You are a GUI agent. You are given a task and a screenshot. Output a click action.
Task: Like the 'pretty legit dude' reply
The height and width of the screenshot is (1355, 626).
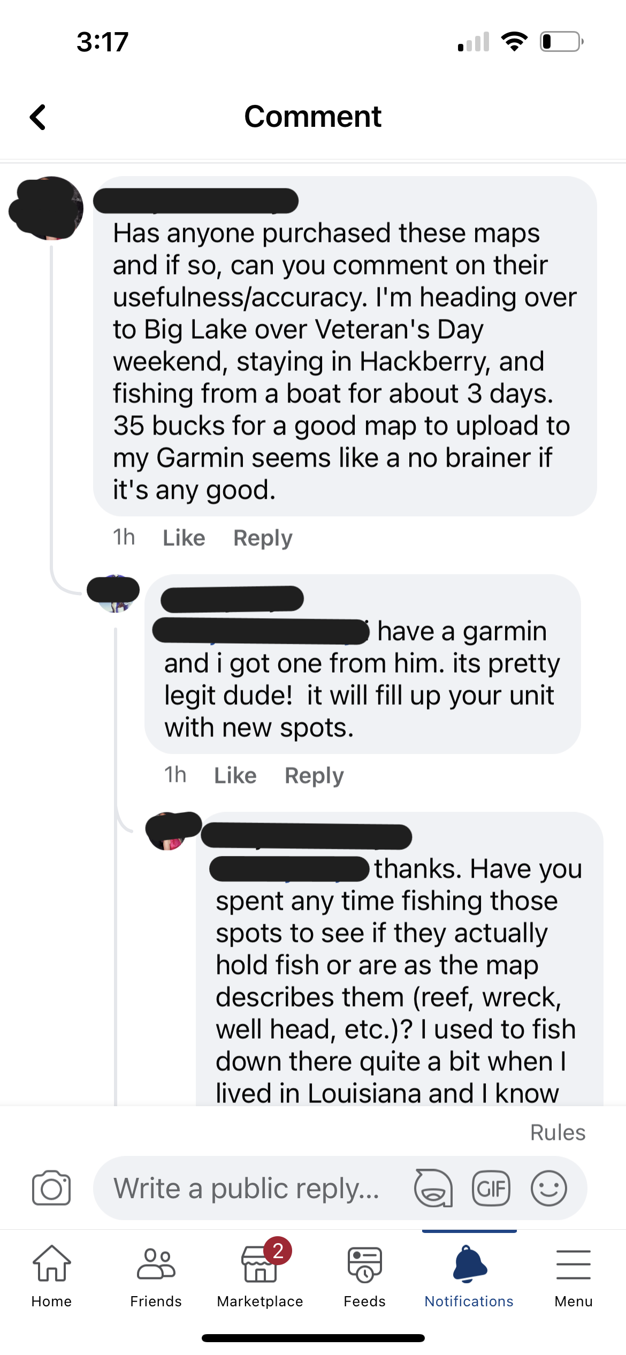click(234, 775)
